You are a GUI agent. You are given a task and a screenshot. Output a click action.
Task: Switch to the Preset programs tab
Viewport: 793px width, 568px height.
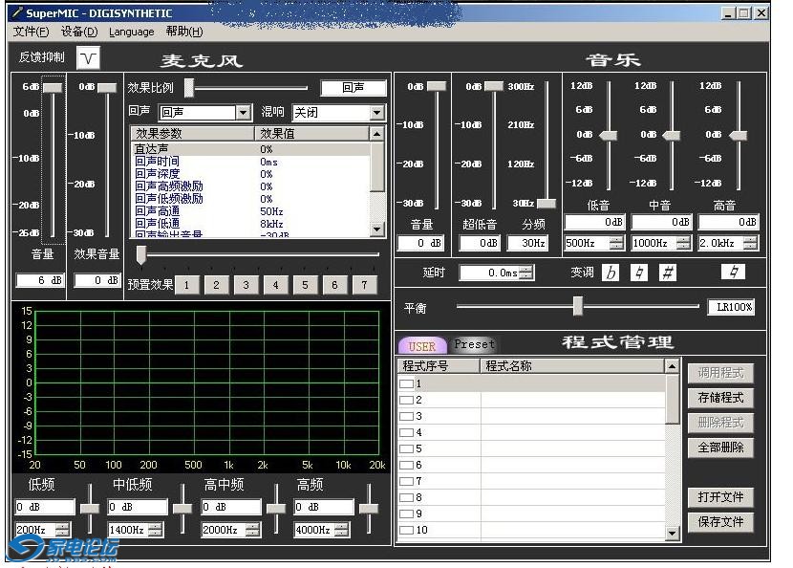(474, 344)
